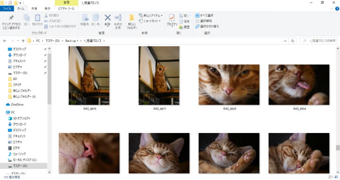Select 新しいフォルダー (5) in sidebar
The height and width of the screenshot is (180, 340).
[24, 97]
